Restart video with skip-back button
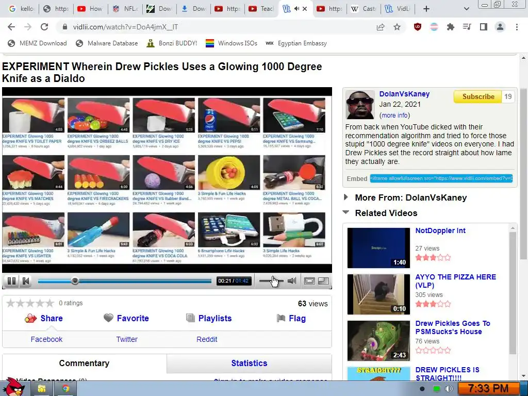 click(x=26, y=281)
